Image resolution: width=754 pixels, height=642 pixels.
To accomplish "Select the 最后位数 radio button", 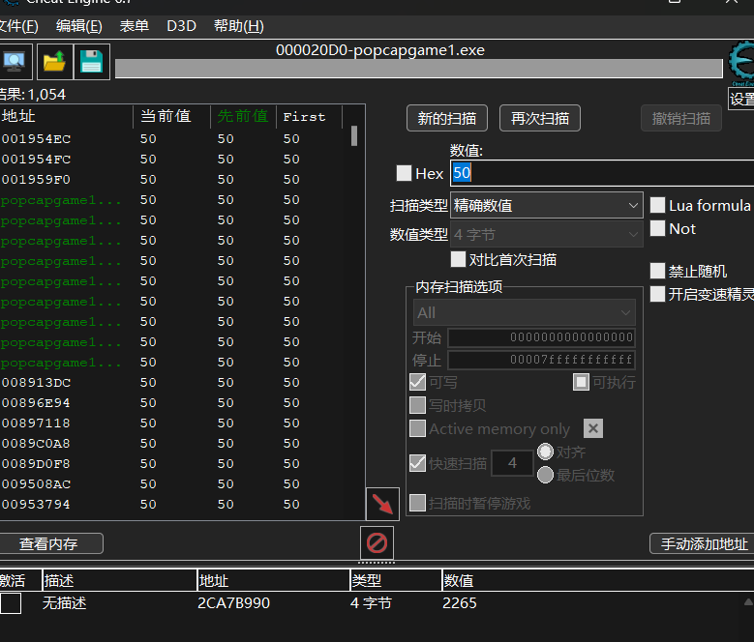I will click(545, 475).
